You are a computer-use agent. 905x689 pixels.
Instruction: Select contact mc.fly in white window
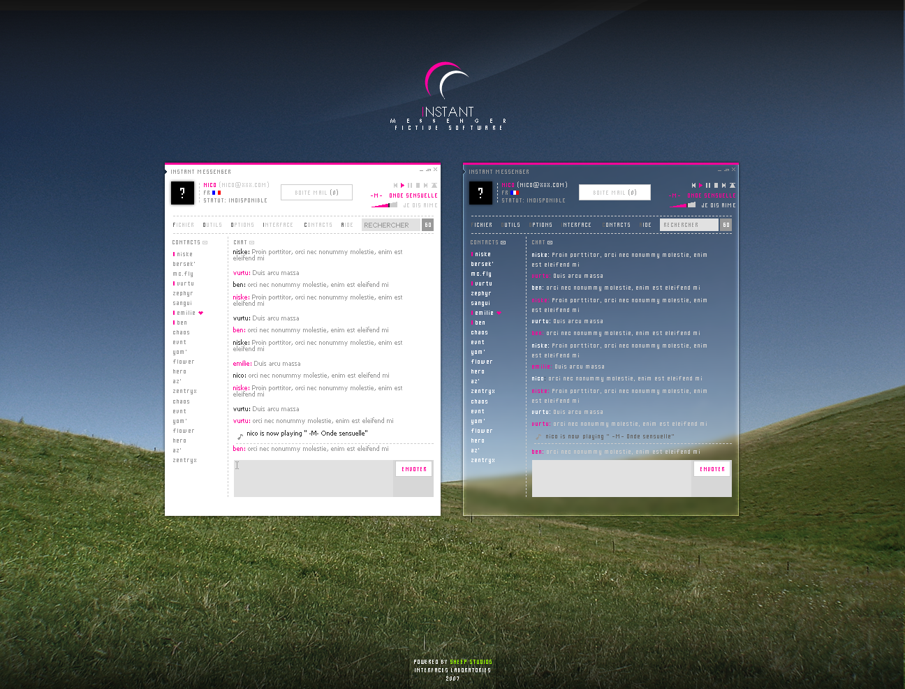click(183, 274)
